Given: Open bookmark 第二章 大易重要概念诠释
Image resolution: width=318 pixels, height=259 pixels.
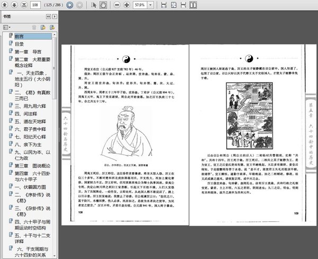Looking at the screenshot, I should pos(32,62).
